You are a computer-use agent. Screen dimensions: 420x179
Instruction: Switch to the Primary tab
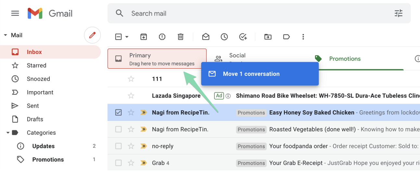tap(157, 59)
